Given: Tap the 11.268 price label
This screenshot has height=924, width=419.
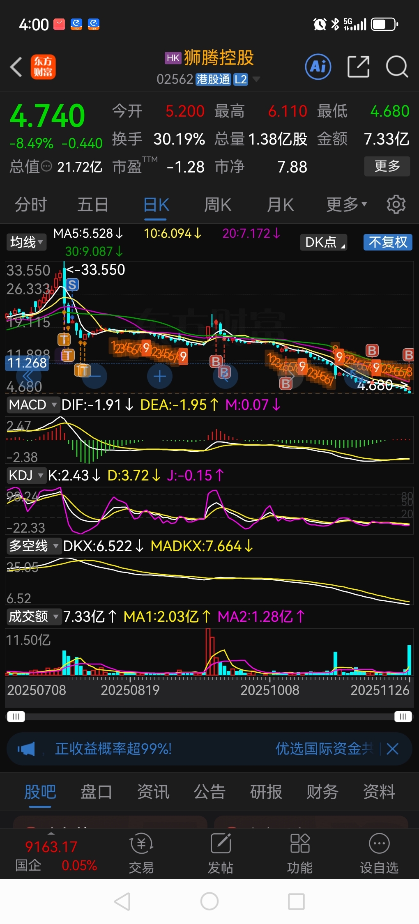Looking at the screenshot, I should tap(27, 363).
